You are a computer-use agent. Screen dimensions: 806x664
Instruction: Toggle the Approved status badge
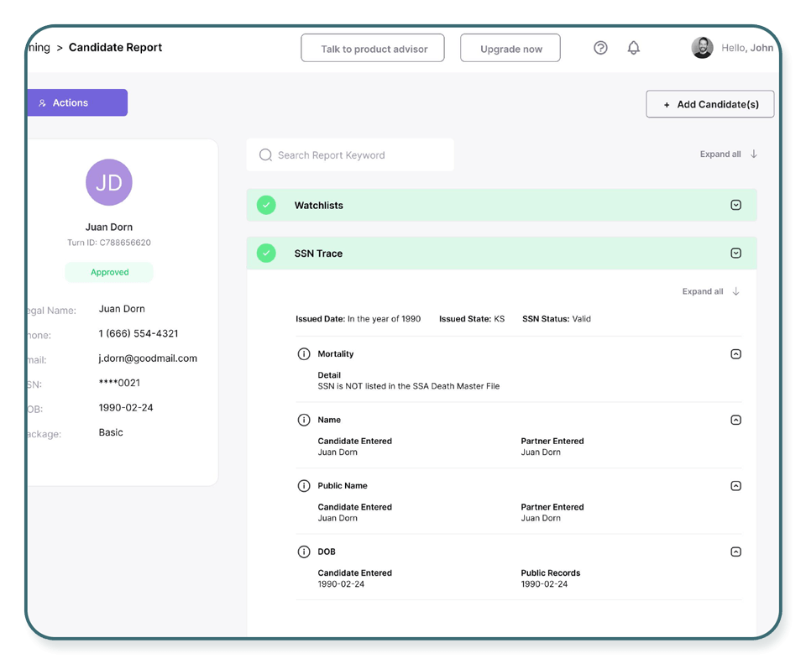coord(109,272)
